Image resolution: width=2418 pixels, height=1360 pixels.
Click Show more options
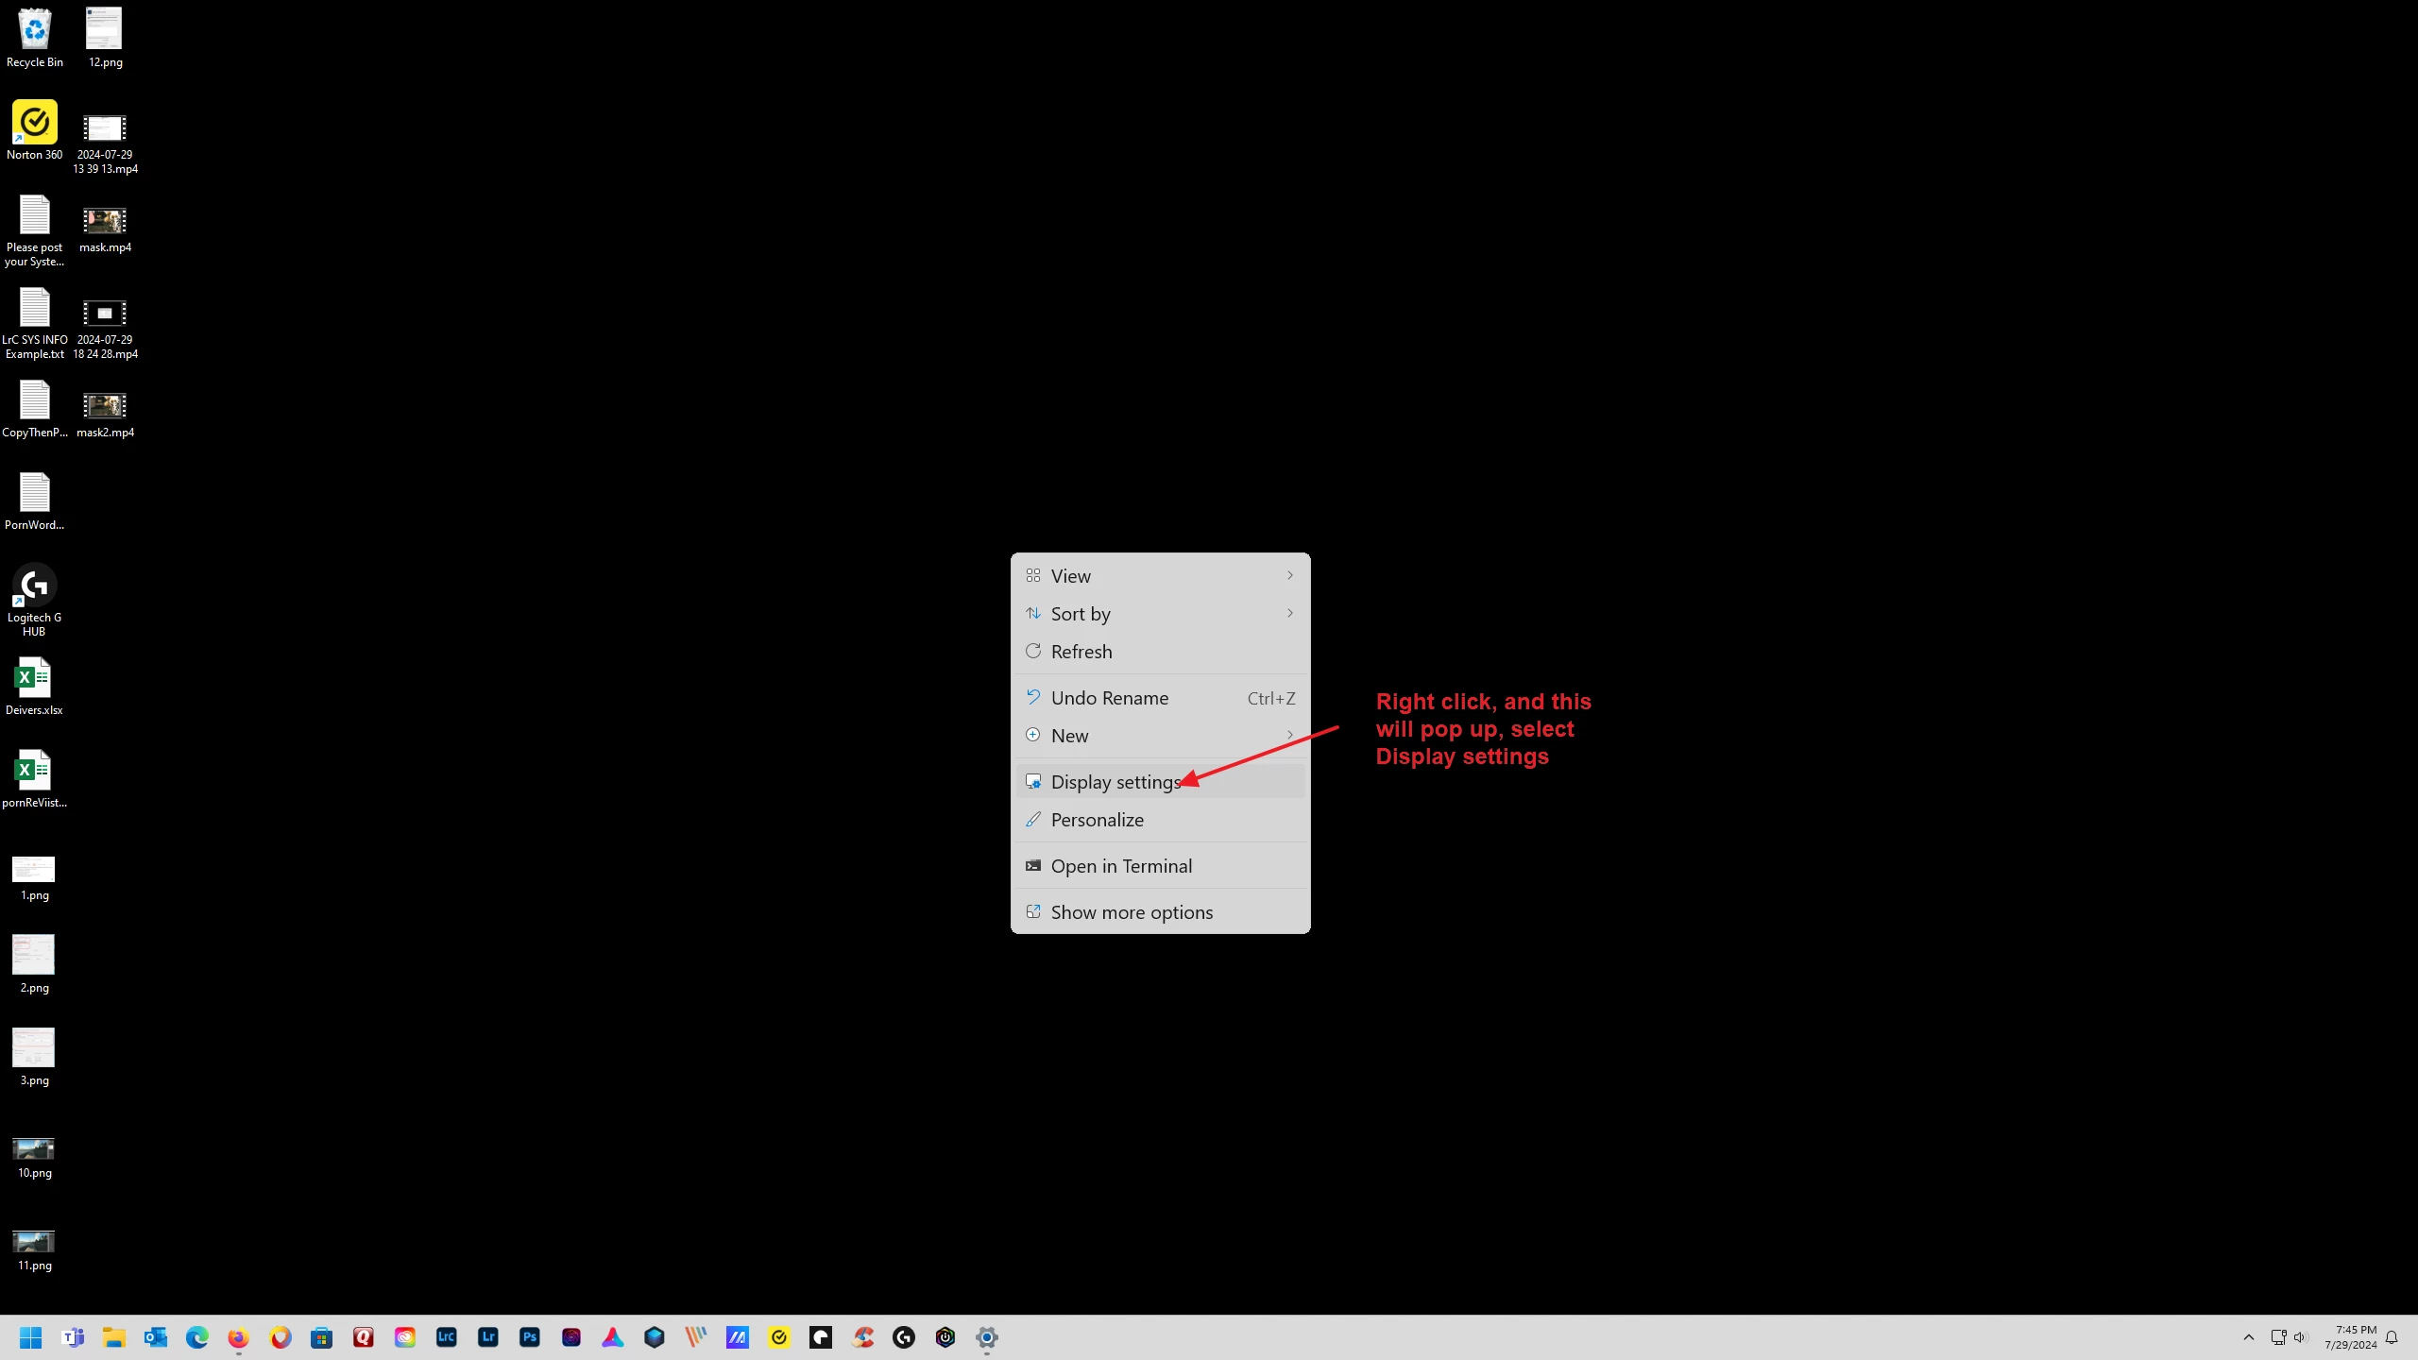pyautogui.click(x=1131, y=912)
